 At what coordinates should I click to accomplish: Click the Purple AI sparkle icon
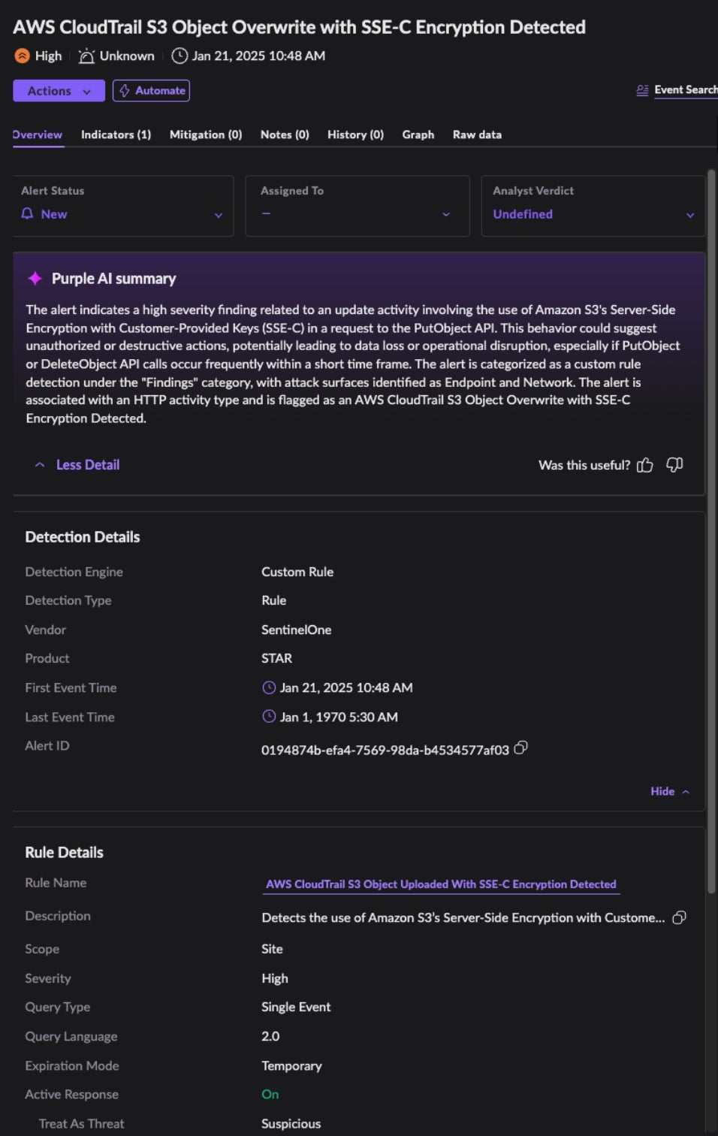click(x=35, y=279)
